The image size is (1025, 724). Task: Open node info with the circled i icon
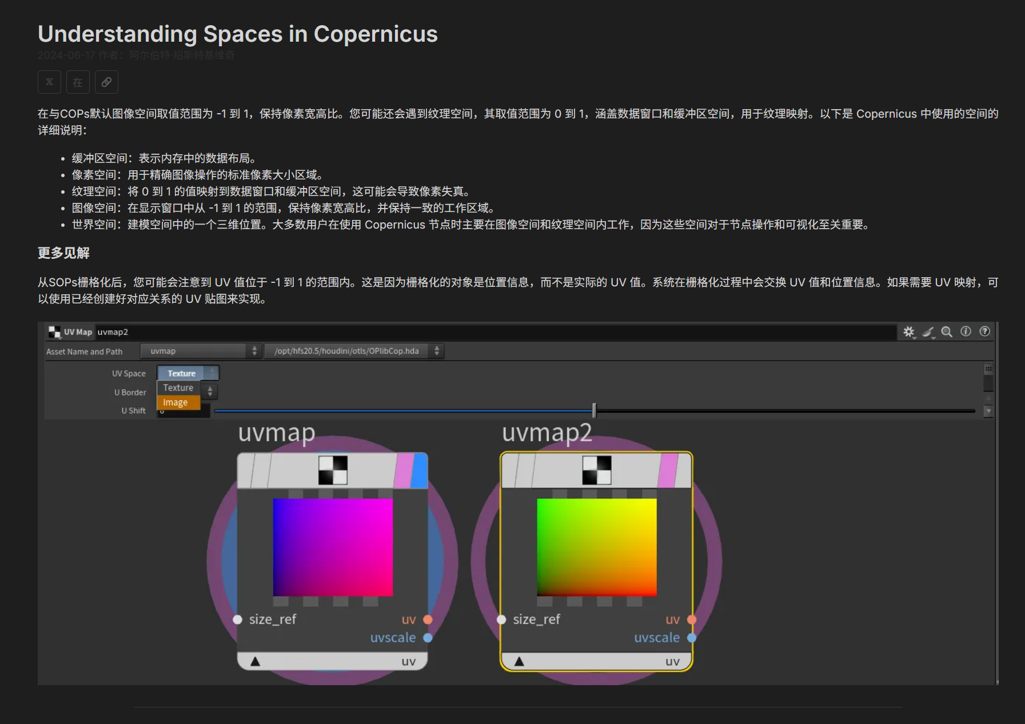[x=966, y=331]
